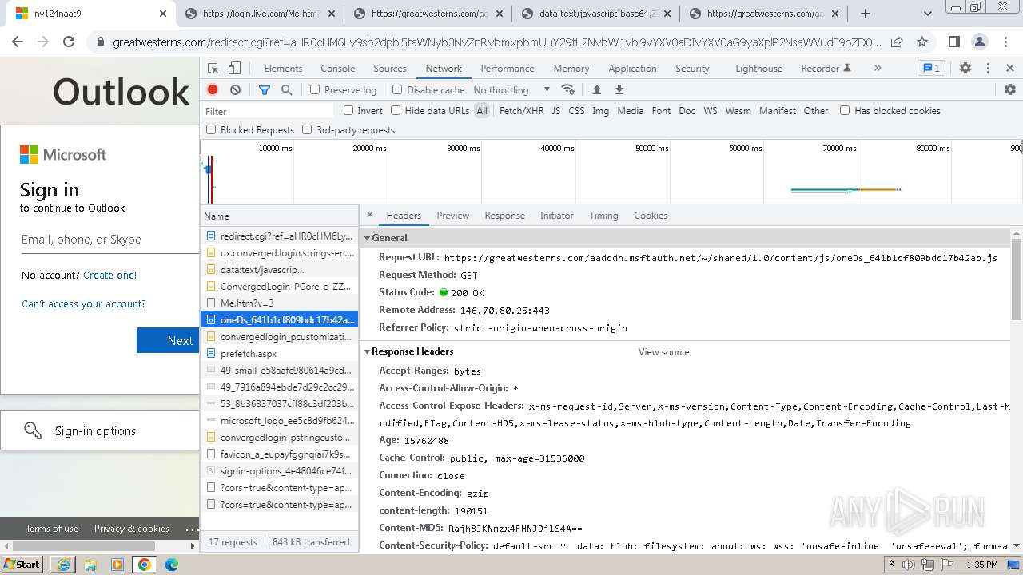This screenshot has width=1023, height=575.
Task: Stop recording network log
Action: click(213, 90)
